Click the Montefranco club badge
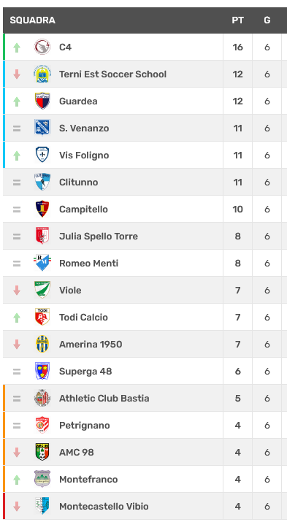This screenshot has height=522, width=287. (42, 479)
